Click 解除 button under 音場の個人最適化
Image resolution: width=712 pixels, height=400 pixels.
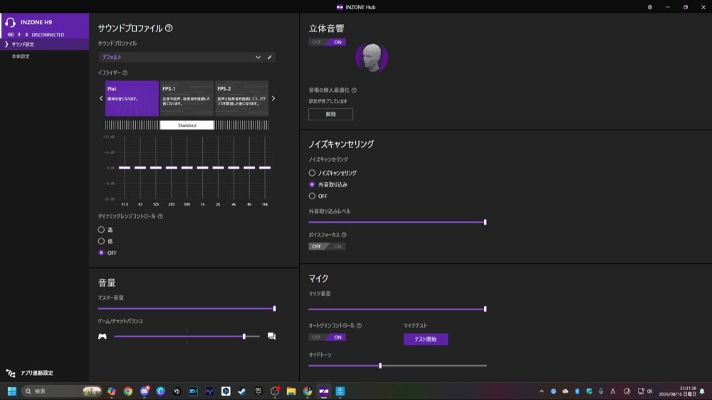[x=330, y=115]
